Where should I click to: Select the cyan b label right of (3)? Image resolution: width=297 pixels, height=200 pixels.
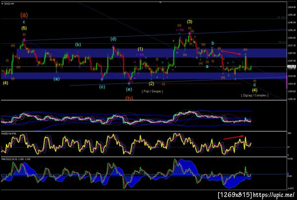pyautogui.click(x=213, y=43)
